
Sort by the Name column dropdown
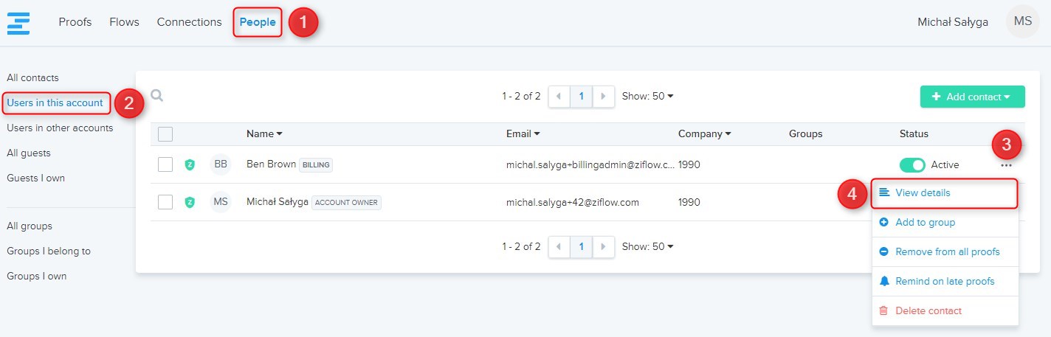point(264,134)
